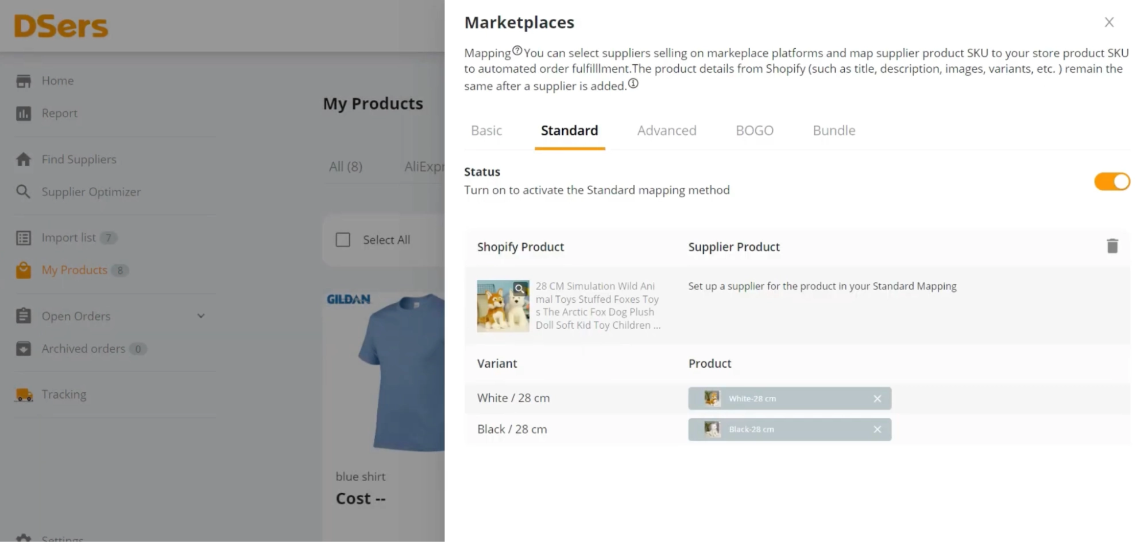The height and width of the screenshot is (542, 1148).
Task: Click the Find Suppliers house icon
Action: click(24, 159)
